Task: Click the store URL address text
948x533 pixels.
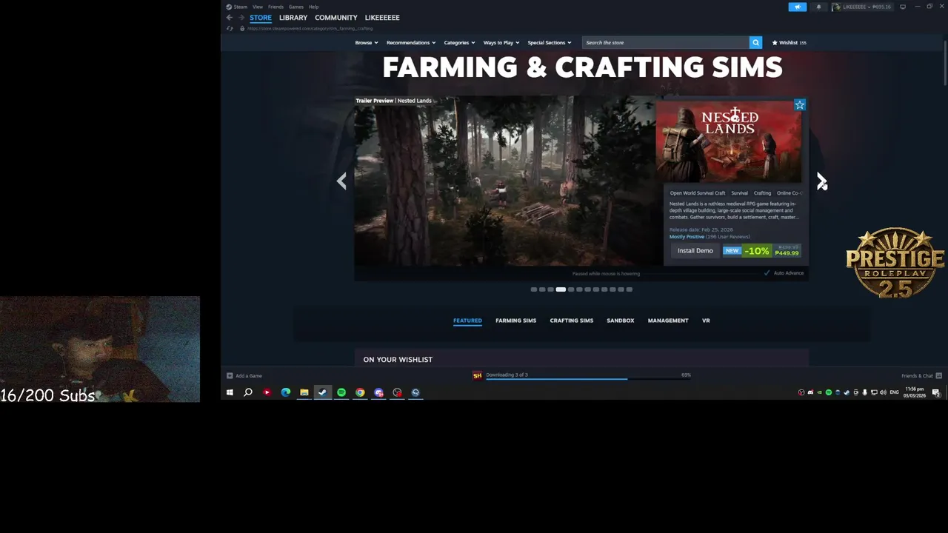Action: point(310,28)
